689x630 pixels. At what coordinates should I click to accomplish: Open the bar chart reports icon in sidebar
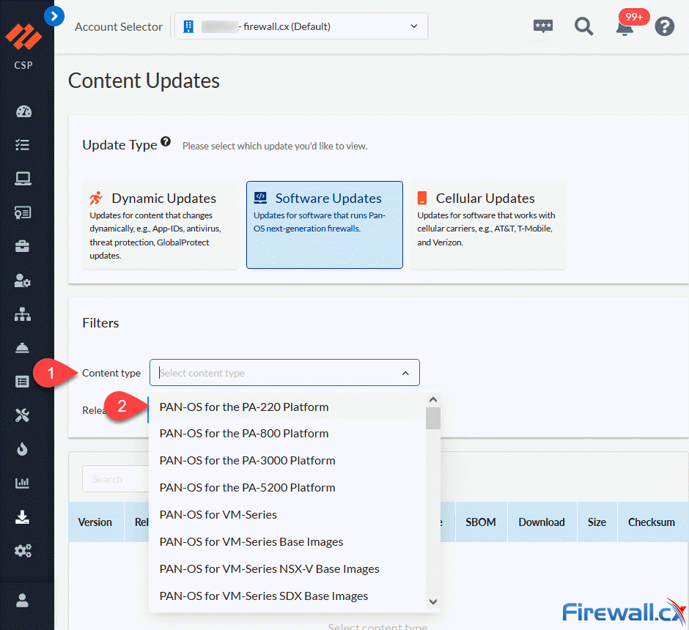click(23, 483)
